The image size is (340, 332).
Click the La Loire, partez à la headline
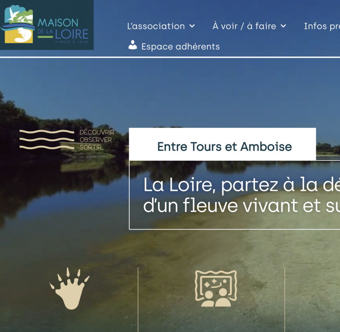tap(241, 184)
